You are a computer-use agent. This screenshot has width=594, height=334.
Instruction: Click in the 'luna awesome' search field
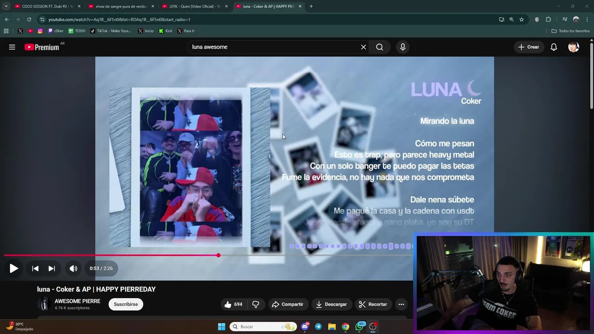pos(274,47)
